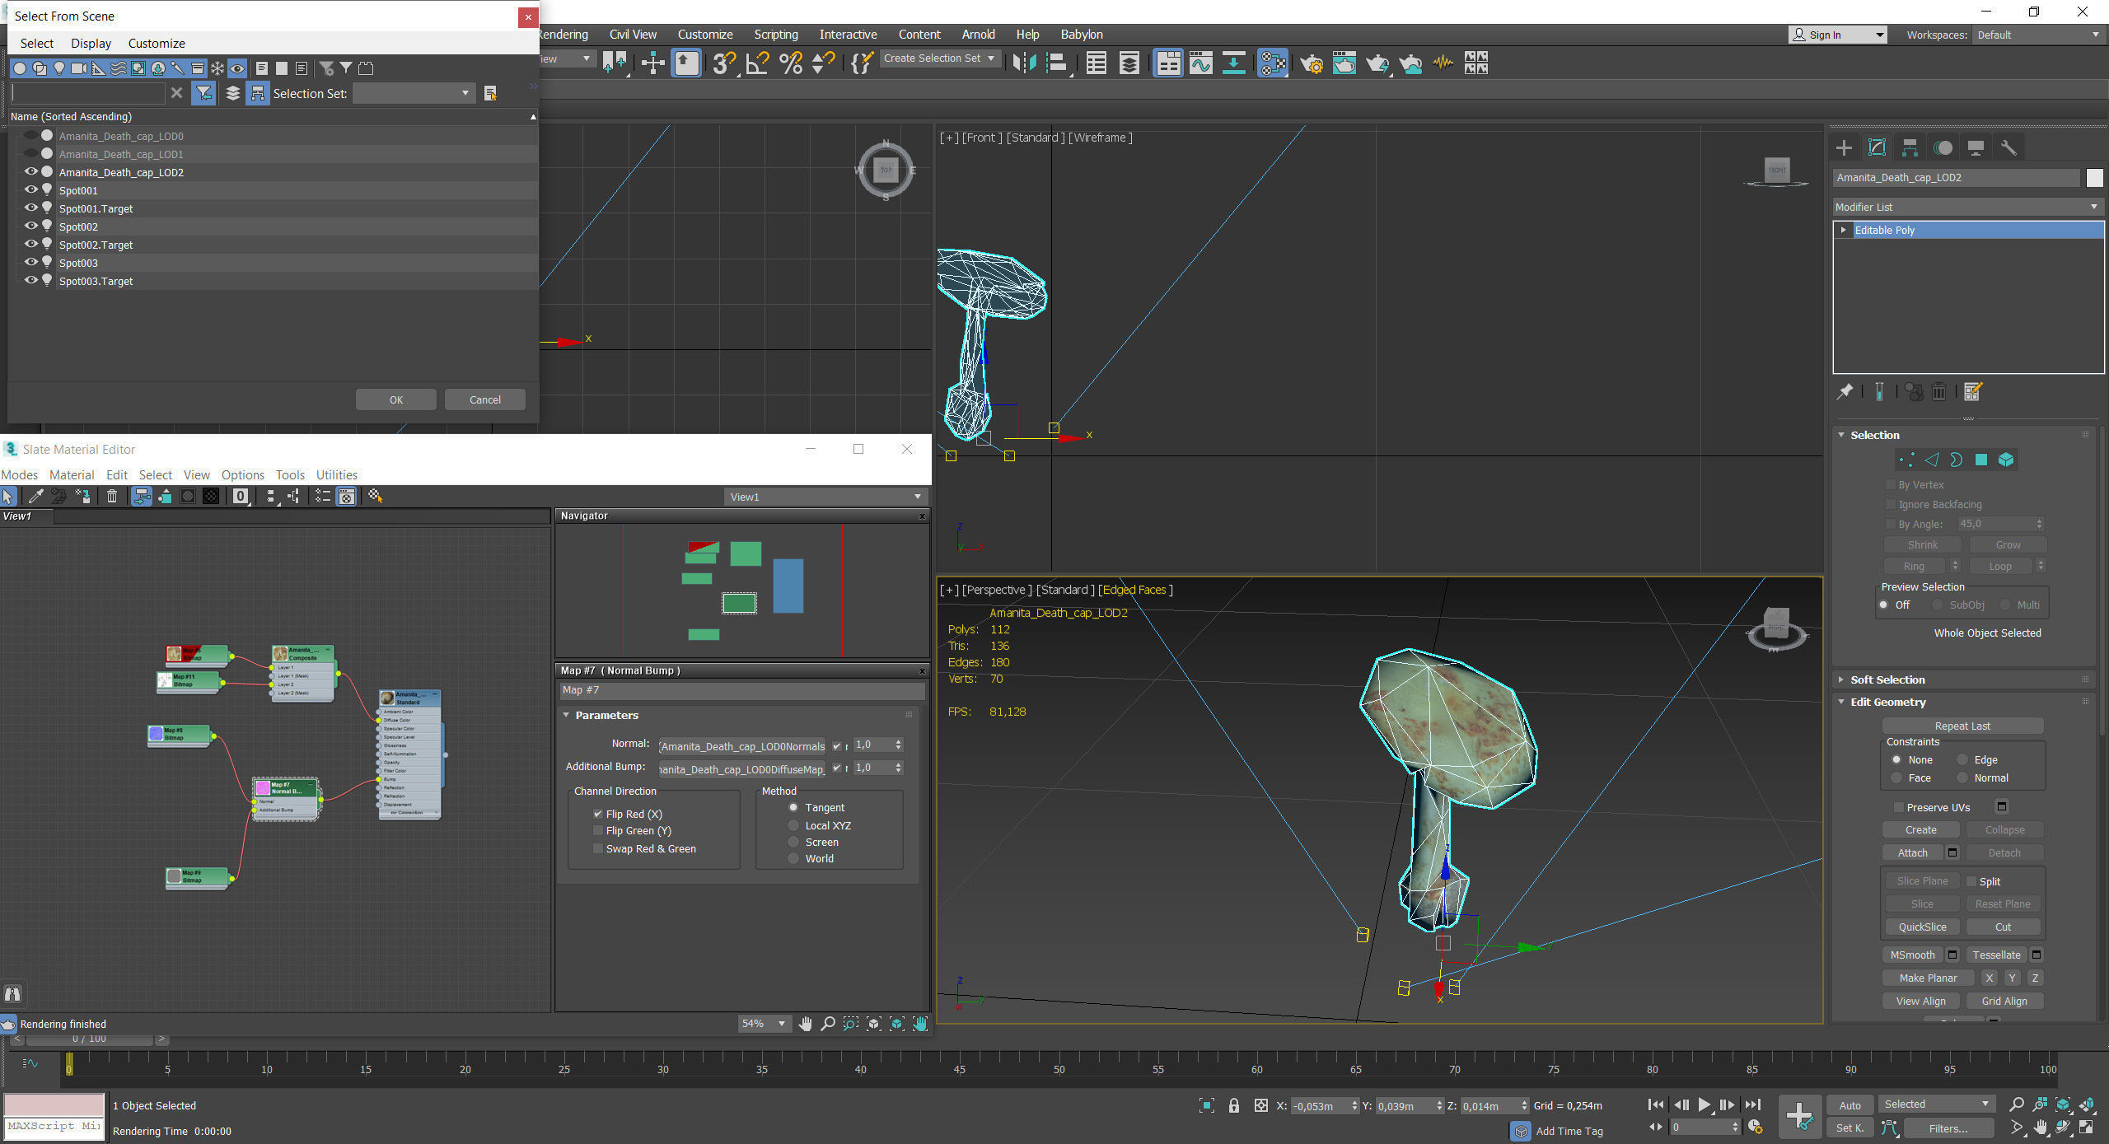Open the Render Setup teapot icon
Image resolution: width=2109 pixels, height=1144 pixels.
1312,63
